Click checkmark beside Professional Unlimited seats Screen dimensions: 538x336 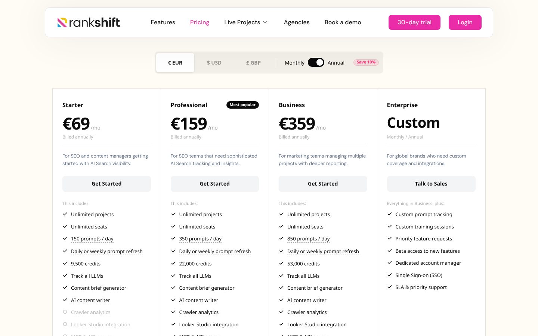click(173, 226)
